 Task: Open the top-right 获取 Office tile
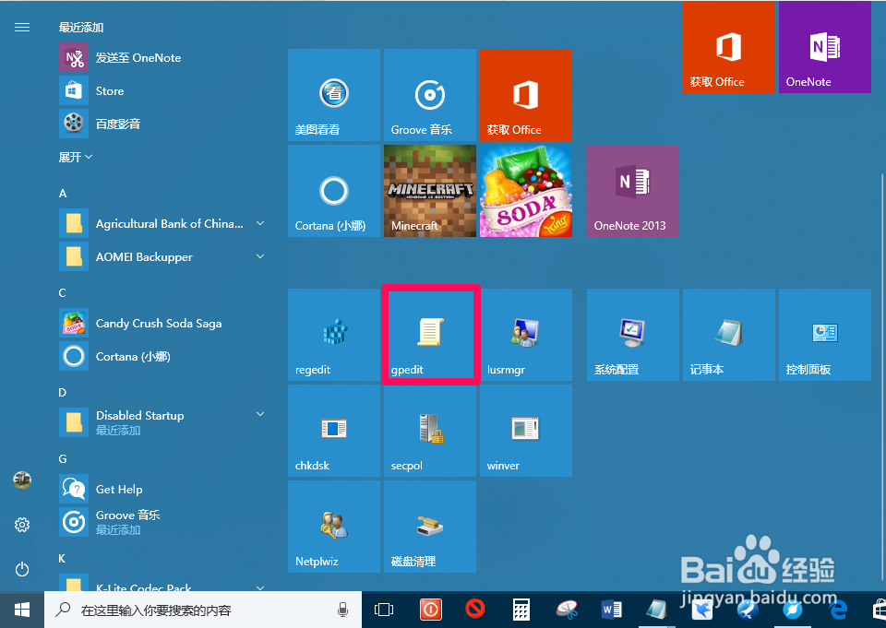tap(729, 47)
